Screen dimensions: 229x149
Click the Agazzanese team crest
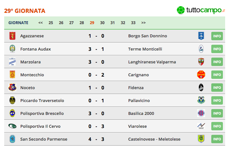[x=13, y=36]
